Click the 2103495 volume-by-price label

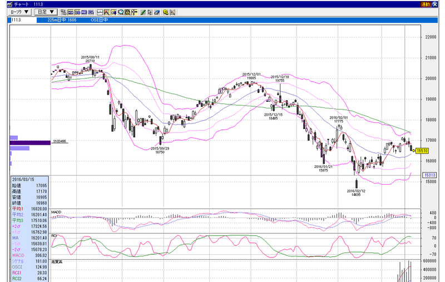click(60, 141)
